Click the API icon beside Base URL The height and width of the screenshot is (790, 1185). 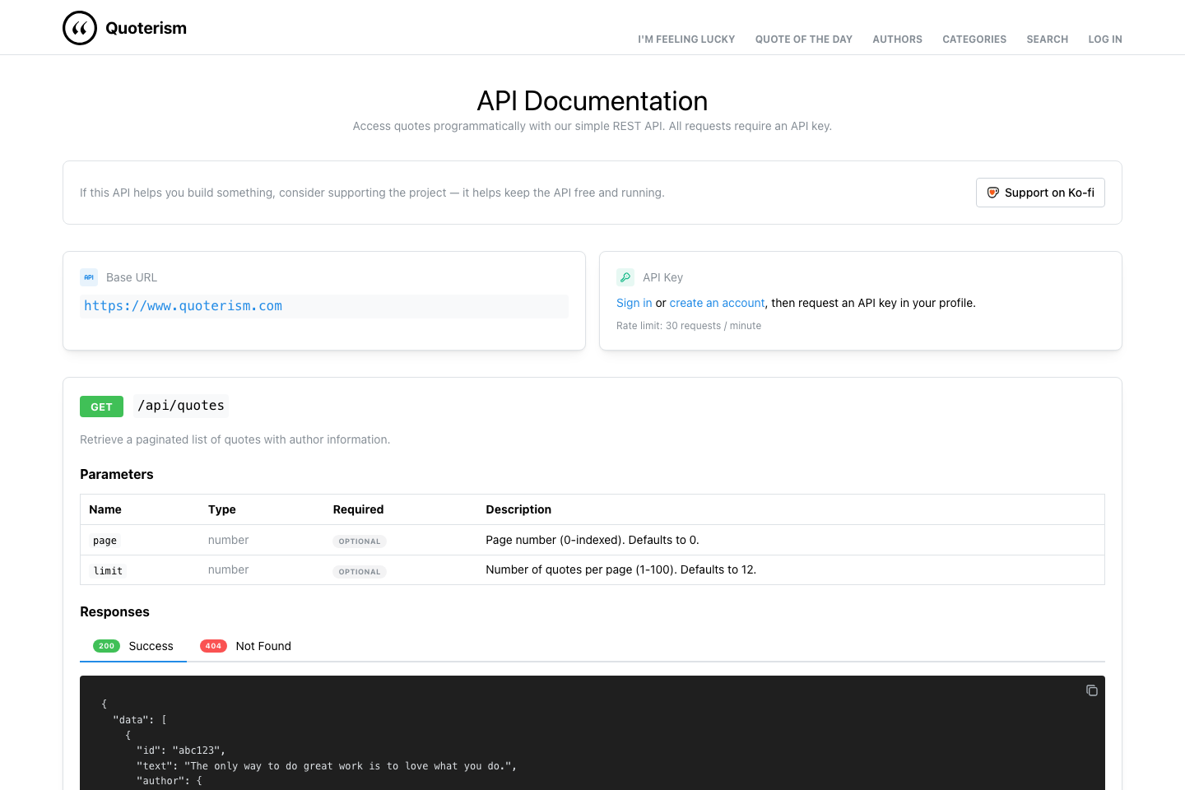pyautogui.click(x=89, y=277)
